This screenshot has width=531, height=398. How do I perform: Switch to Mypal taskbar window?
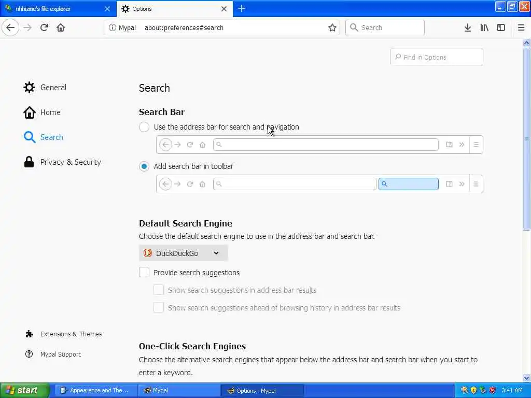[x=179, y=391]
